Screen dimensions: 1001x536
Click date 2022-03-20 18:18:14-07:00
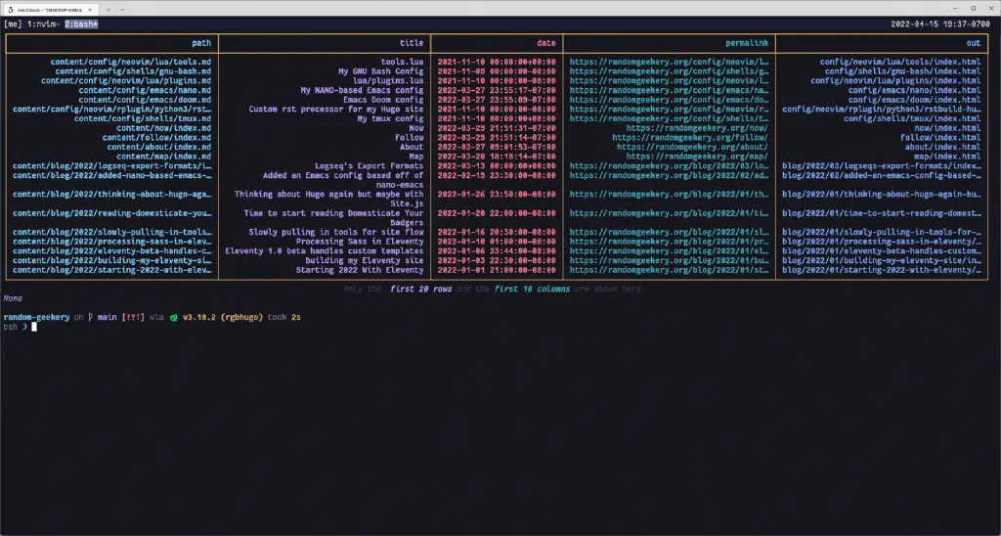pos(497,156)
